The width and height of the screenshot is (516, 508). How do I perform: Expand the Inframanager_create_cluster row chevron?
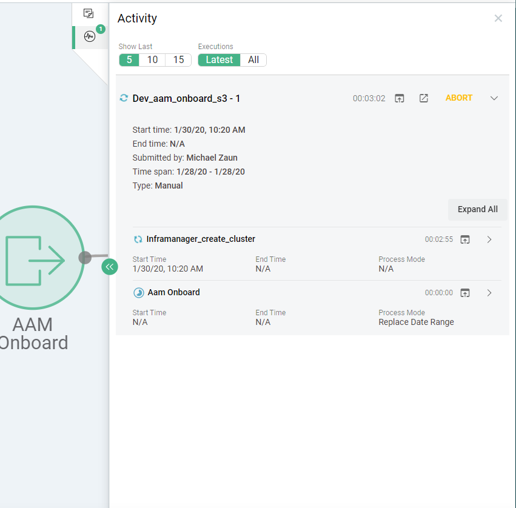[490, 239]
